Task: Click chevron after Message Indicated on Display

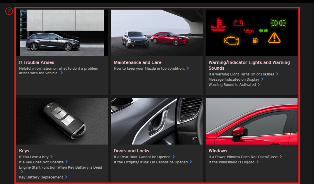Action: pos(262,79)
